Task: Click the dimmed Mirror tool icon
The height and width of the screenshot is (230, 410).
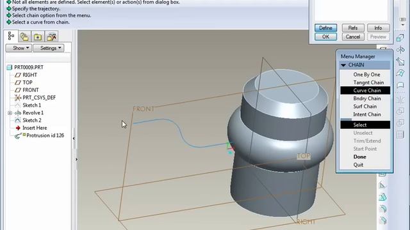Action: click(x=400, y=100)
